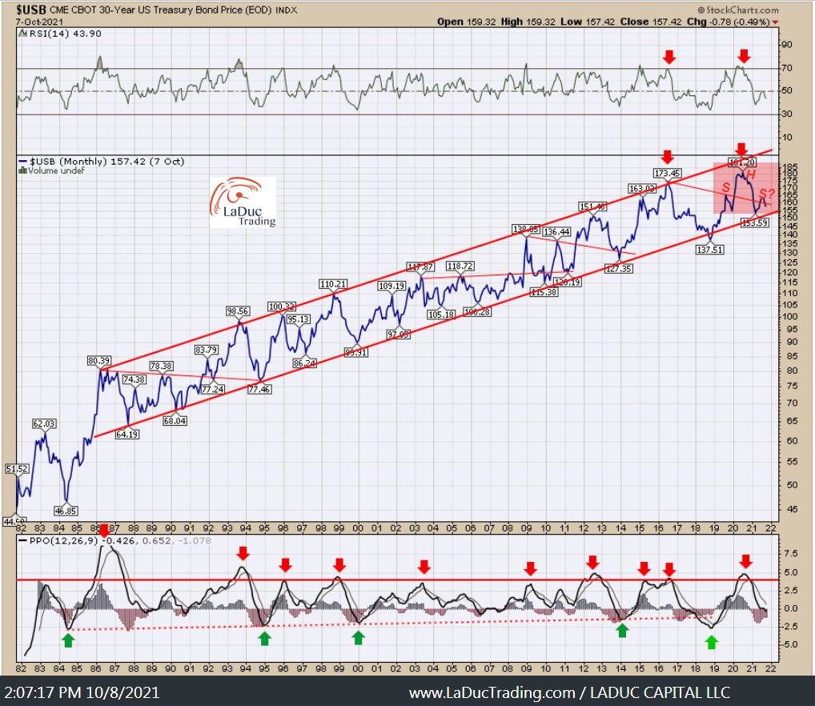The width and height of the screenshot is (815, 706).
Task: Click the LaDuc Trading logo
Action: tap(243, 203)
